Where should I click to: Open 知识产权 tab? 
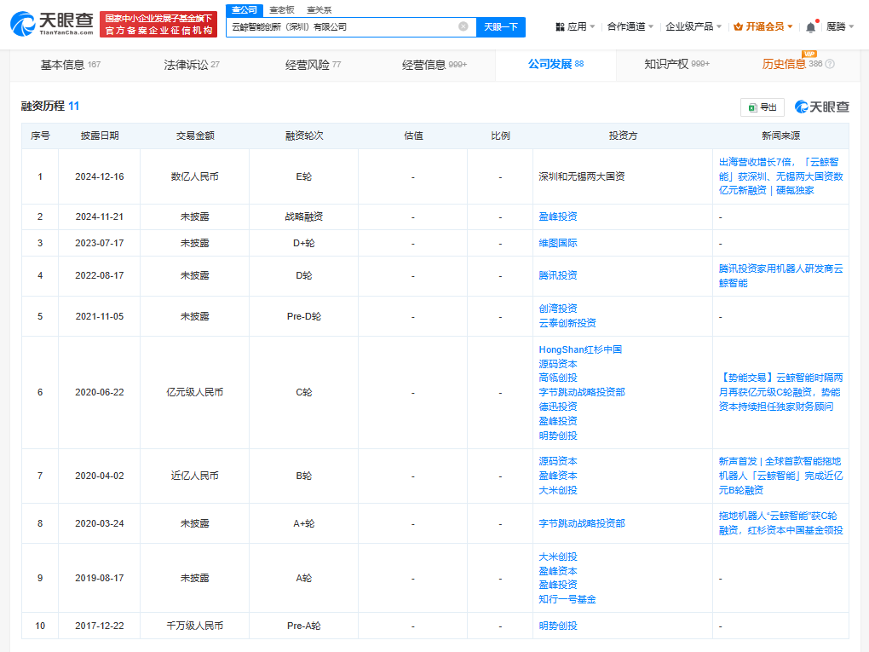point(676,64)
